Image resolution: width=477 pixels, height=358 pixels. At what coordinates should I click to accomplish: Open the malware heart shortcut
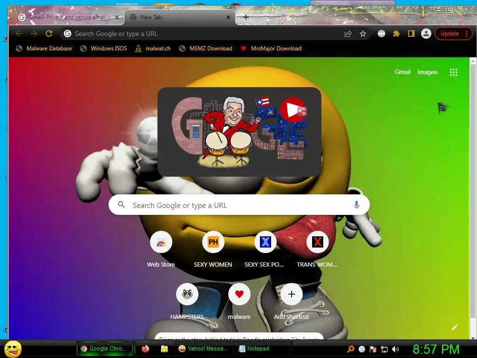coord(239,294)
